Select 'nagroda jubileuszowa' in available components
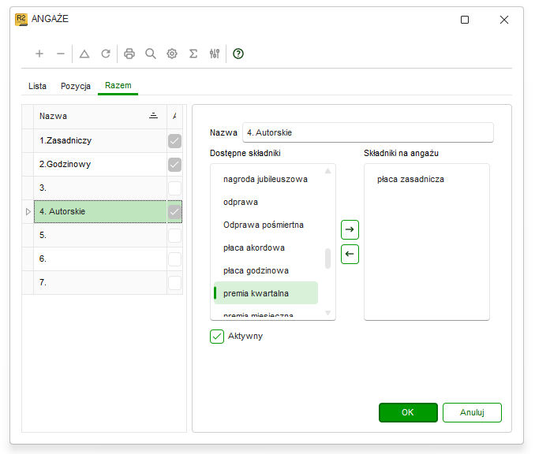Viewport: 535px width, 454px height. point(265,179)
